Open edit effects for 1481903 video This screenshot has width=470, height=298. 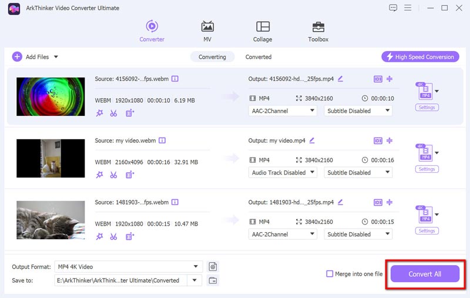click(x=130, y=236)
